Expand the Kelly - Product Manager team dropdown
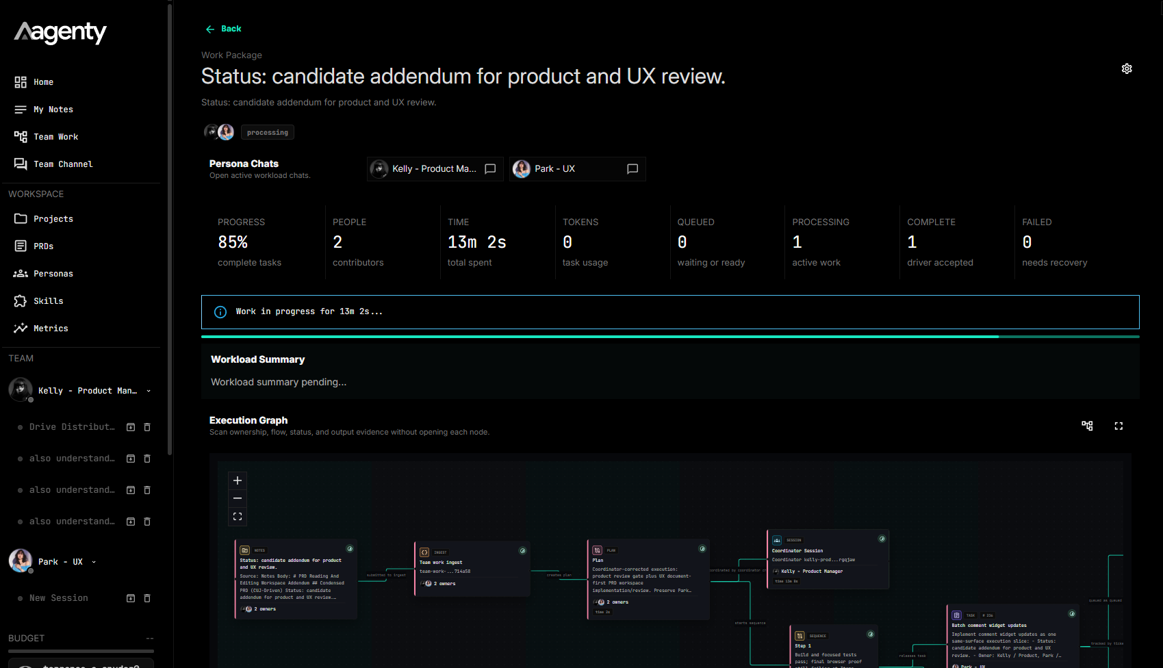The height and width of the screenshot is (668, 1163). pyautogui.click(x=149, y=391)
